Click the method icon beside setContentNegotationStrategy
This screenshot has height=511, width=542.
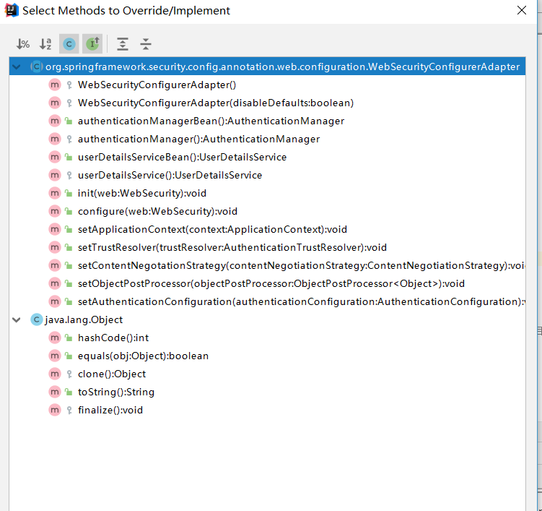point(55,265)
